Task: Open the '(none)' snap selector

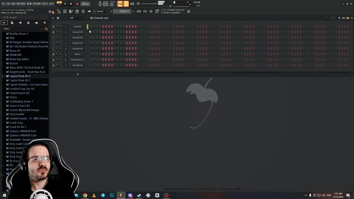Action: [x=100, y=11]
